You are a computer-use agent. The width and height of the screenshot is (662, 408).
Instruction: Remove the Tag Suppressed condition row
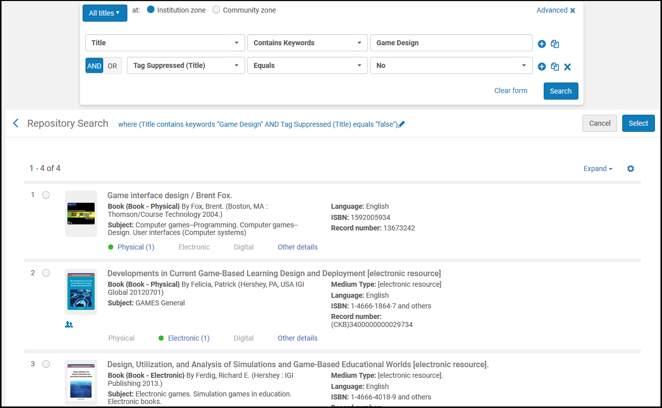[x=567, y=66]
